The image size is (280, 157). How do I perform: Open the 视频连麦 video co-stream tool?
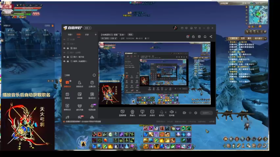coord(92,107)
